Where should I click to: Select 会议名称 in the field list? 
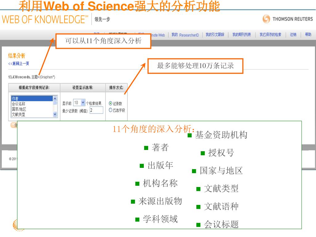tap(32, 104)
